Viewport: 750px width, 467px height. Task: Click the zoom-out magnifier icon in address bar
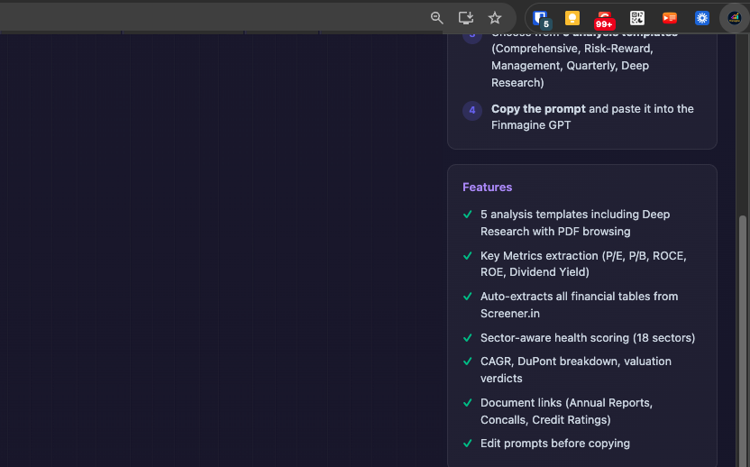[436, 18]
